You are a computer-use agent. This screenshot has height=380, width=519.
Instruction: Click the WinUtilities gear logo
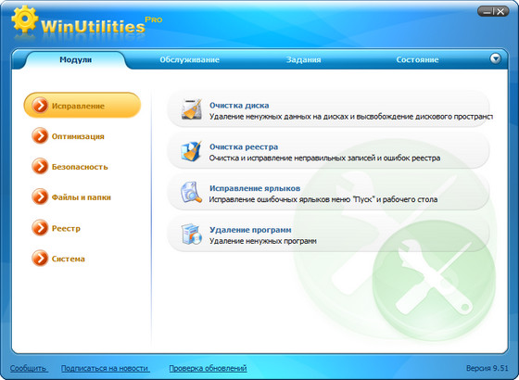coord(24,19)
